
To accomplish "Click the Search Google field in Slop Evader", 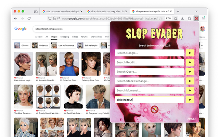I will click(149, 53).
